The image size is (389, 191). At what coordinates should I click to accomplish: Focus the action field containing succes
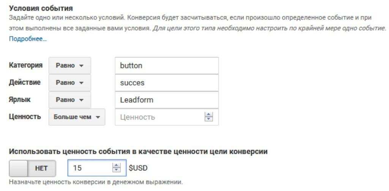(166, 83)
